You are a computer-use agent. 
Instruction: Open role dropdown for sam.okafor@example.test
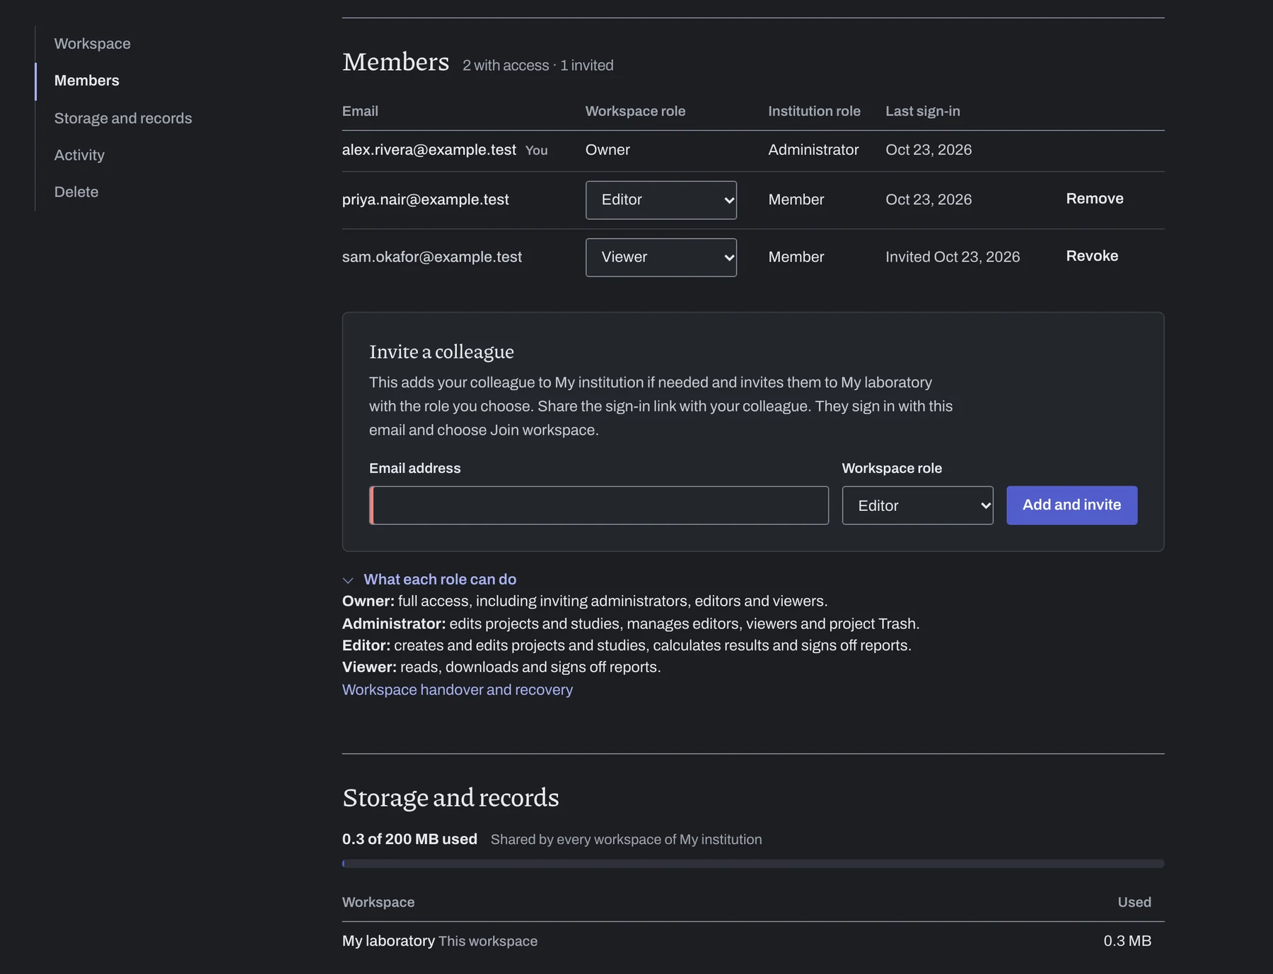pos(661,257)
